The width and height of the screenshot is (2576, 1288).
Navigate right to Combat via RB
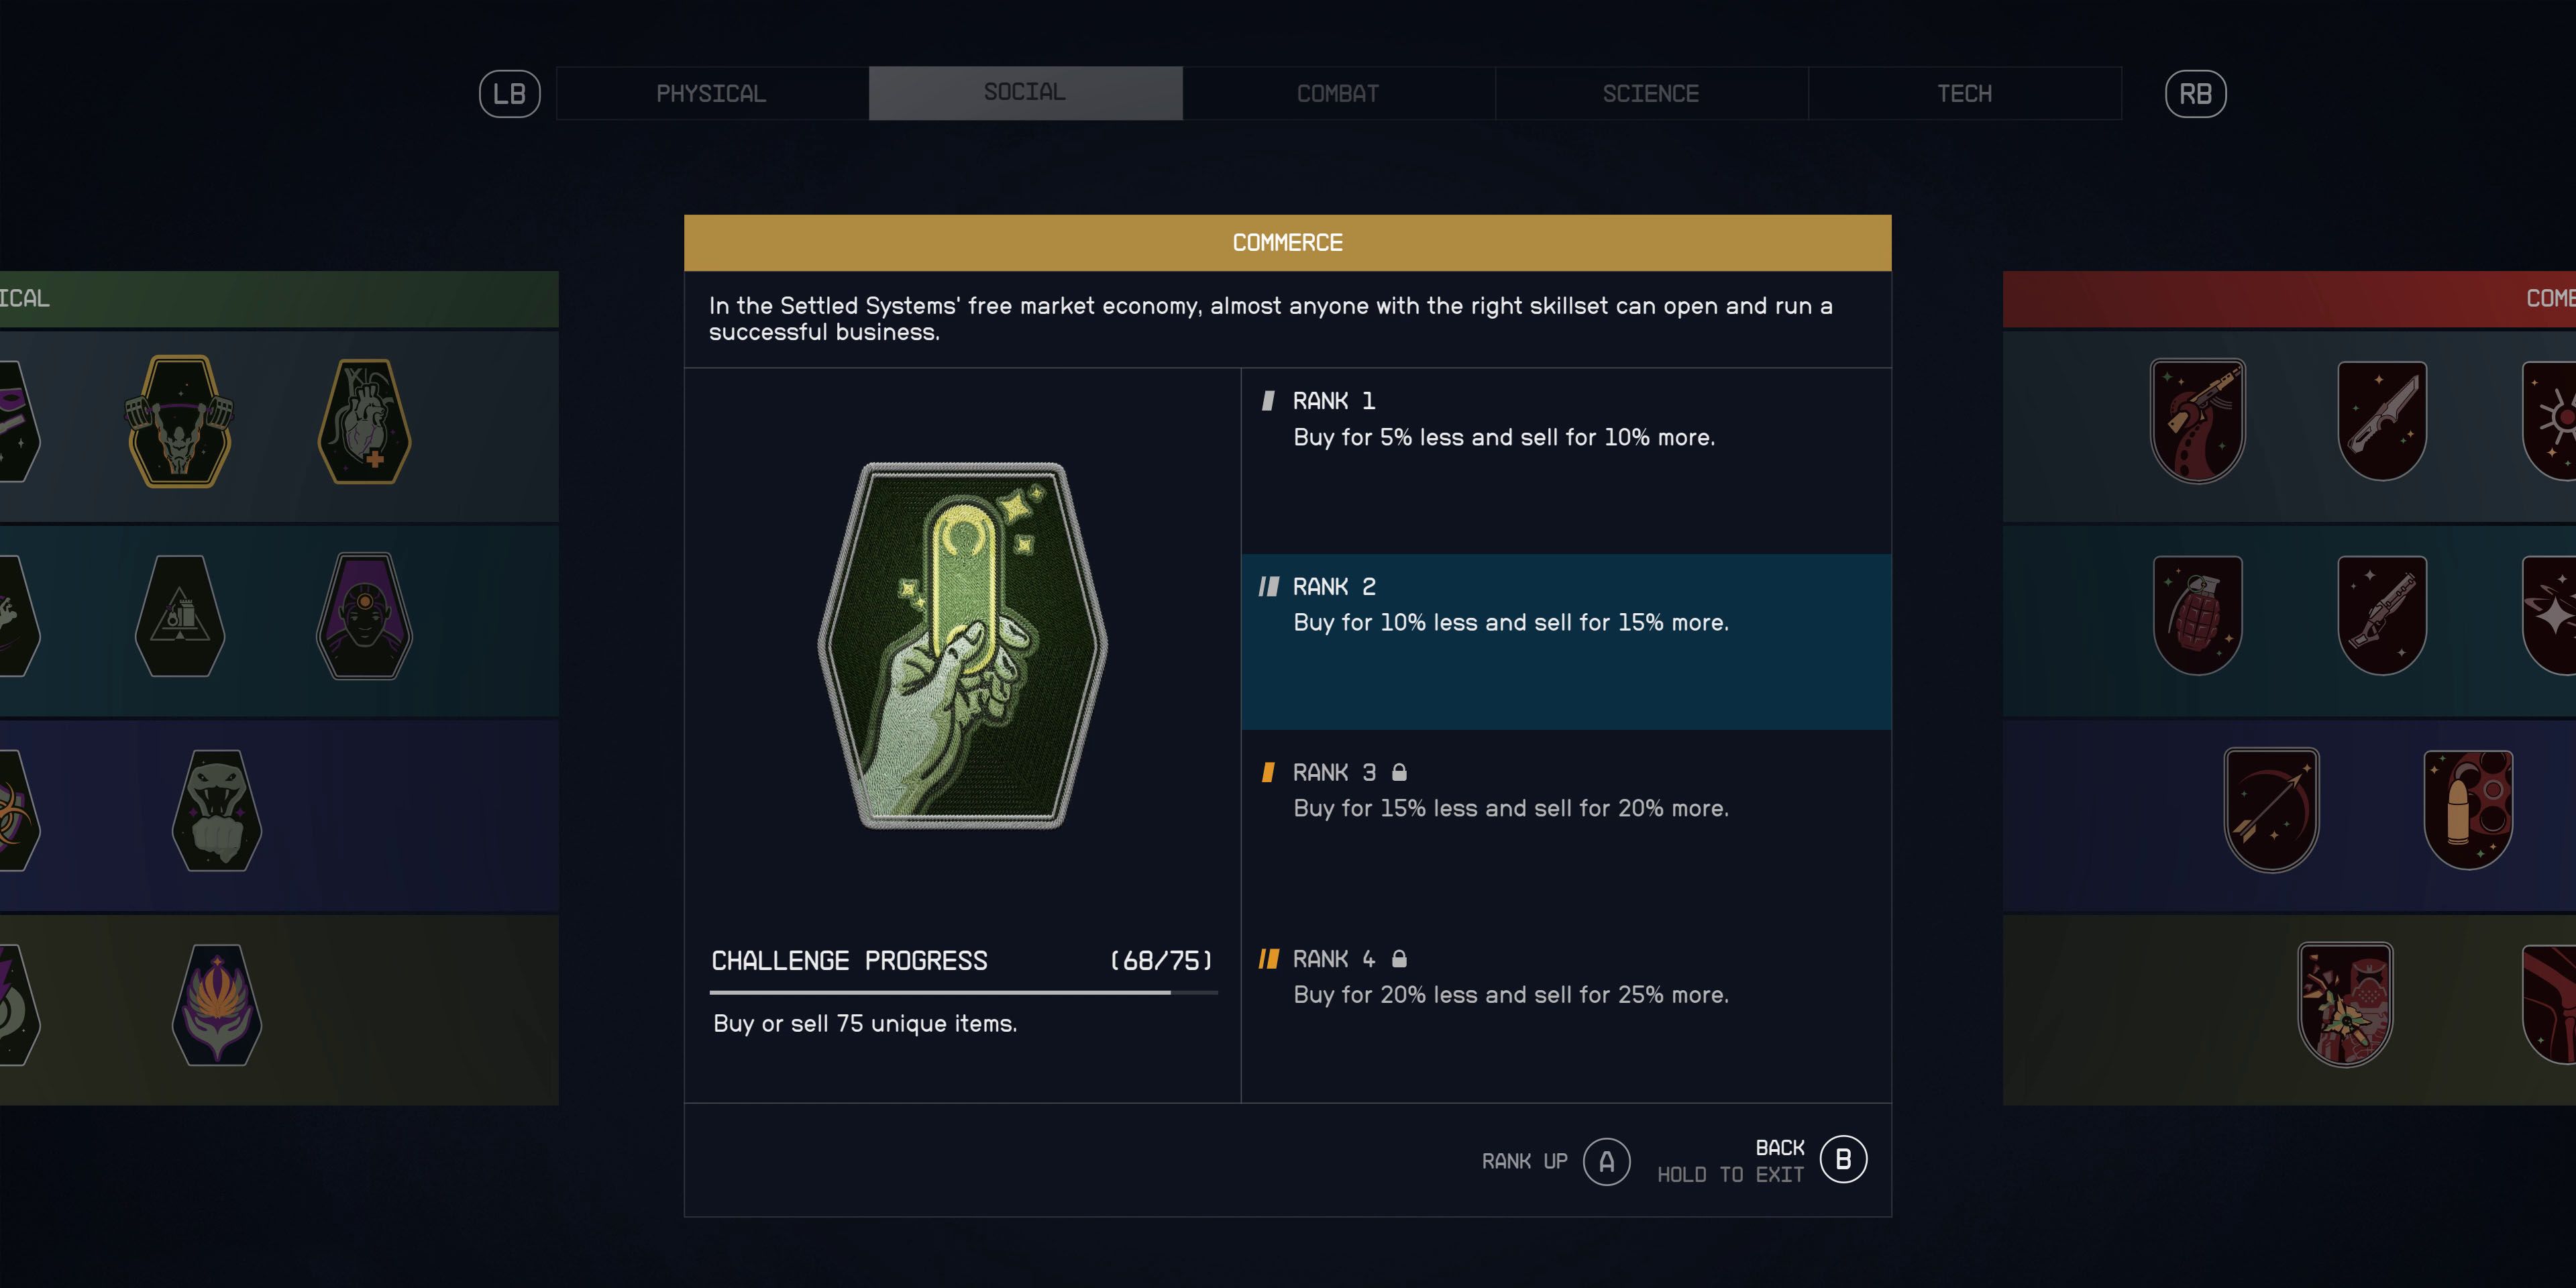point(2198,94)
